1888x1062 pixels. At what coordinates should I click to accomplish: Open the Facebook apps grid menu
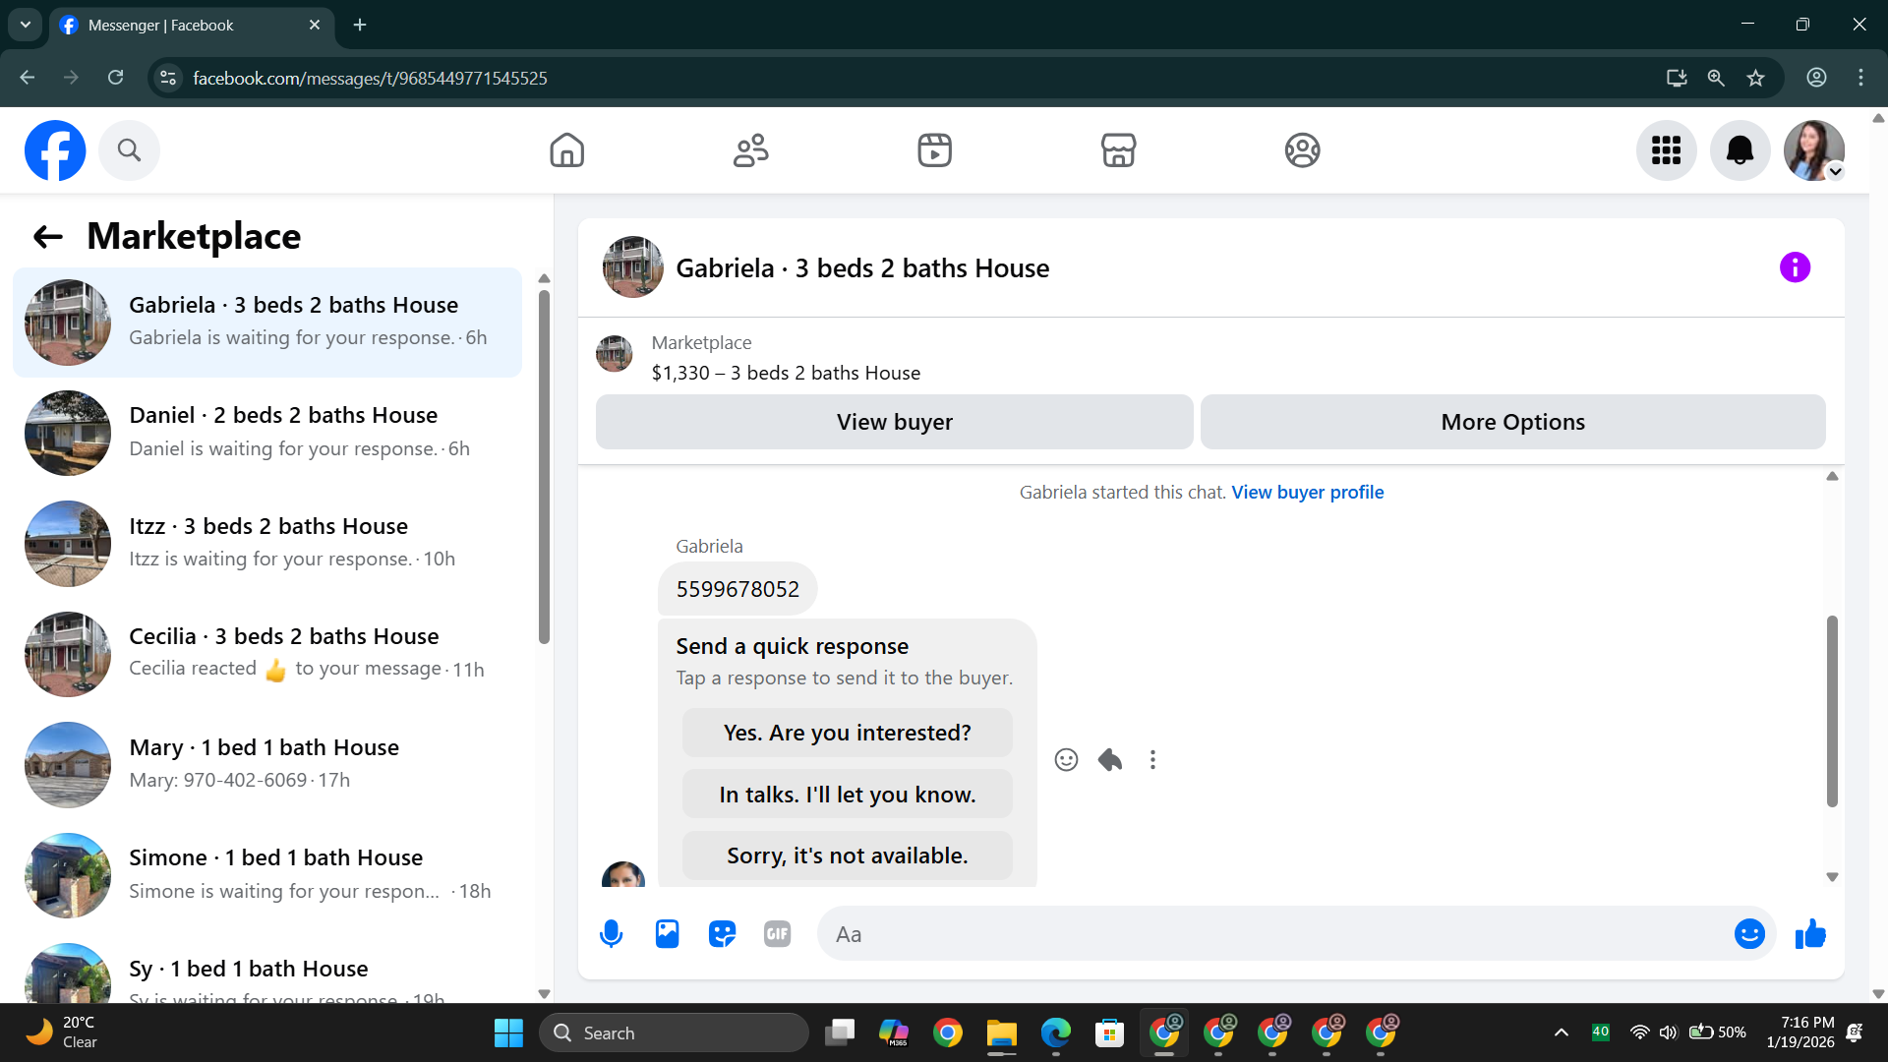click(1666, 150)
